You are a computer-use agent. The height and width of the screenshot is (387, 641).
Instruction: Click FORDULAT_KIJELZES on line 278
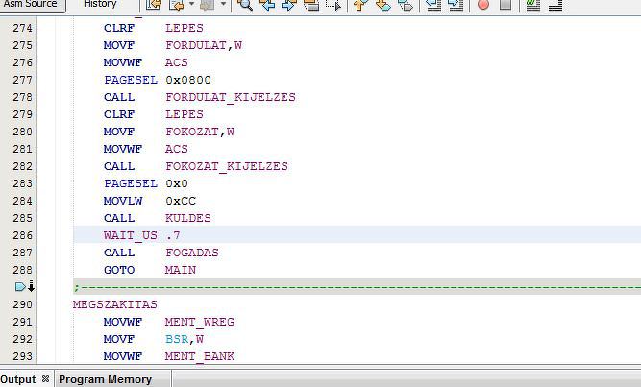(x=231, y=97)
